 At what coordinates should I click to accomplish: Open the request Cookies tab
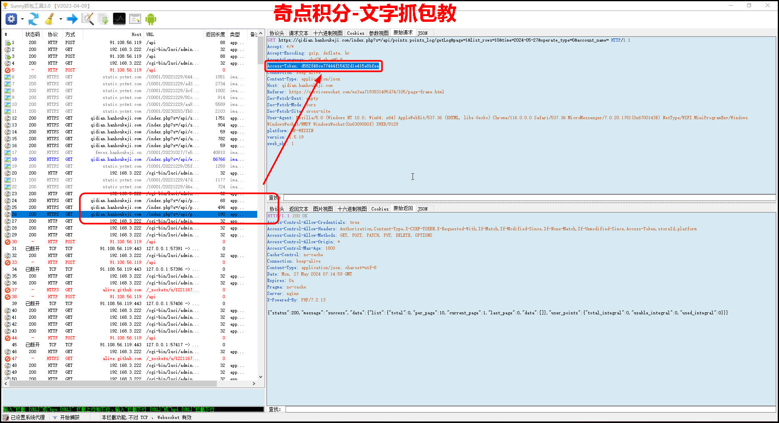coord(356,33)
